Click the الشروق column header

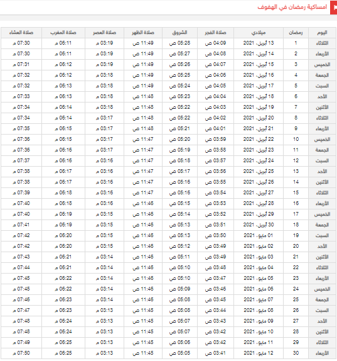[x=179, y=33]
